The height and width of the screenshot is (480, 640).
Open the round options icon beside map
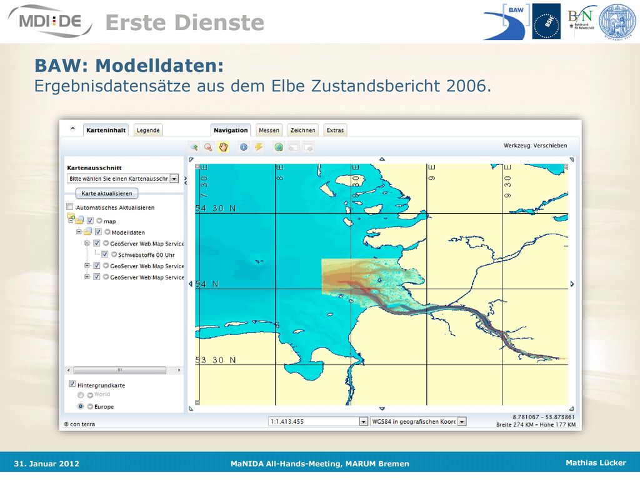pos(99,221)
